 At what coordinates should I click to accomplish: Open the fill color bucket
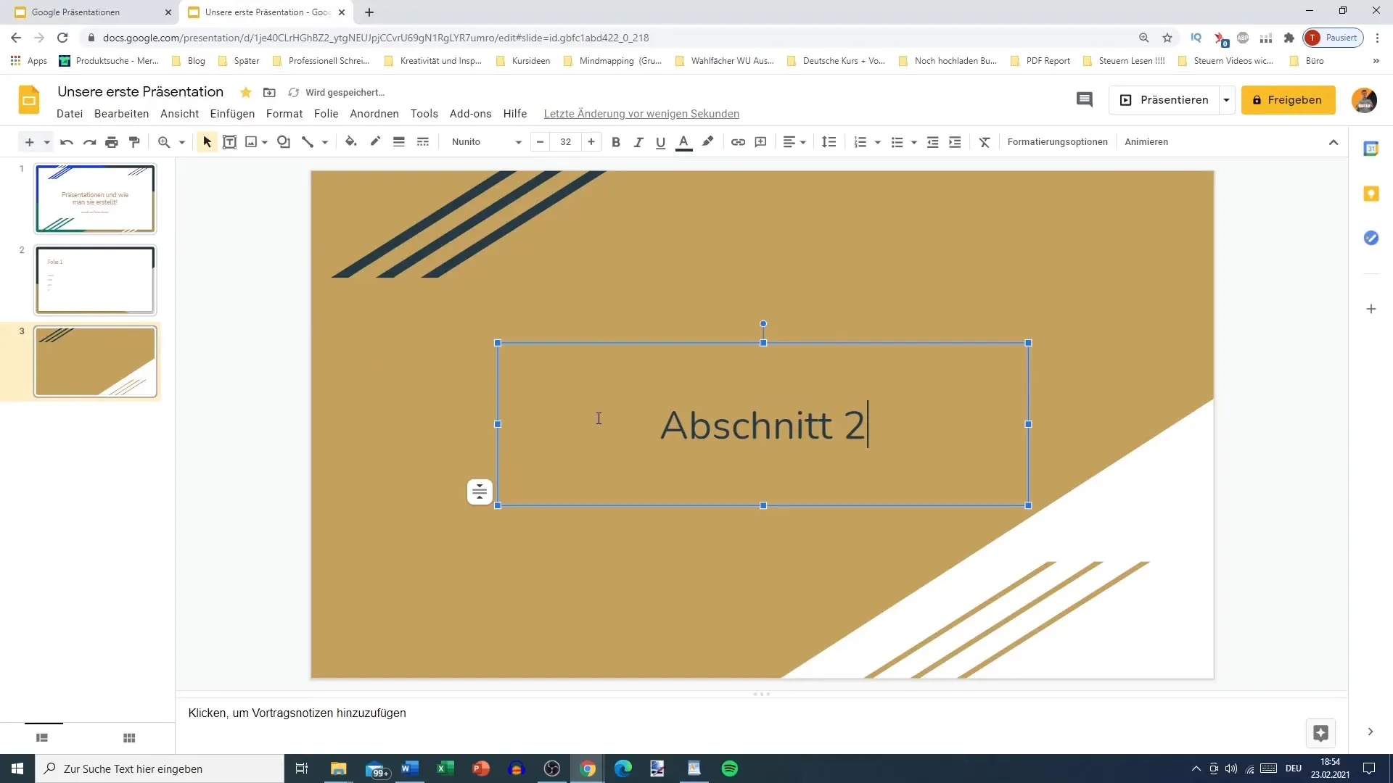tap(350, 142)
